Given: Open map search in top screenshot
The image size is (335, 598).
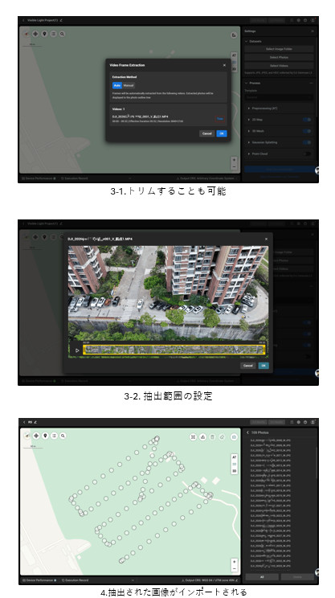Looking at the screenshot, I should pyautogui.click(x=62, y=34).
